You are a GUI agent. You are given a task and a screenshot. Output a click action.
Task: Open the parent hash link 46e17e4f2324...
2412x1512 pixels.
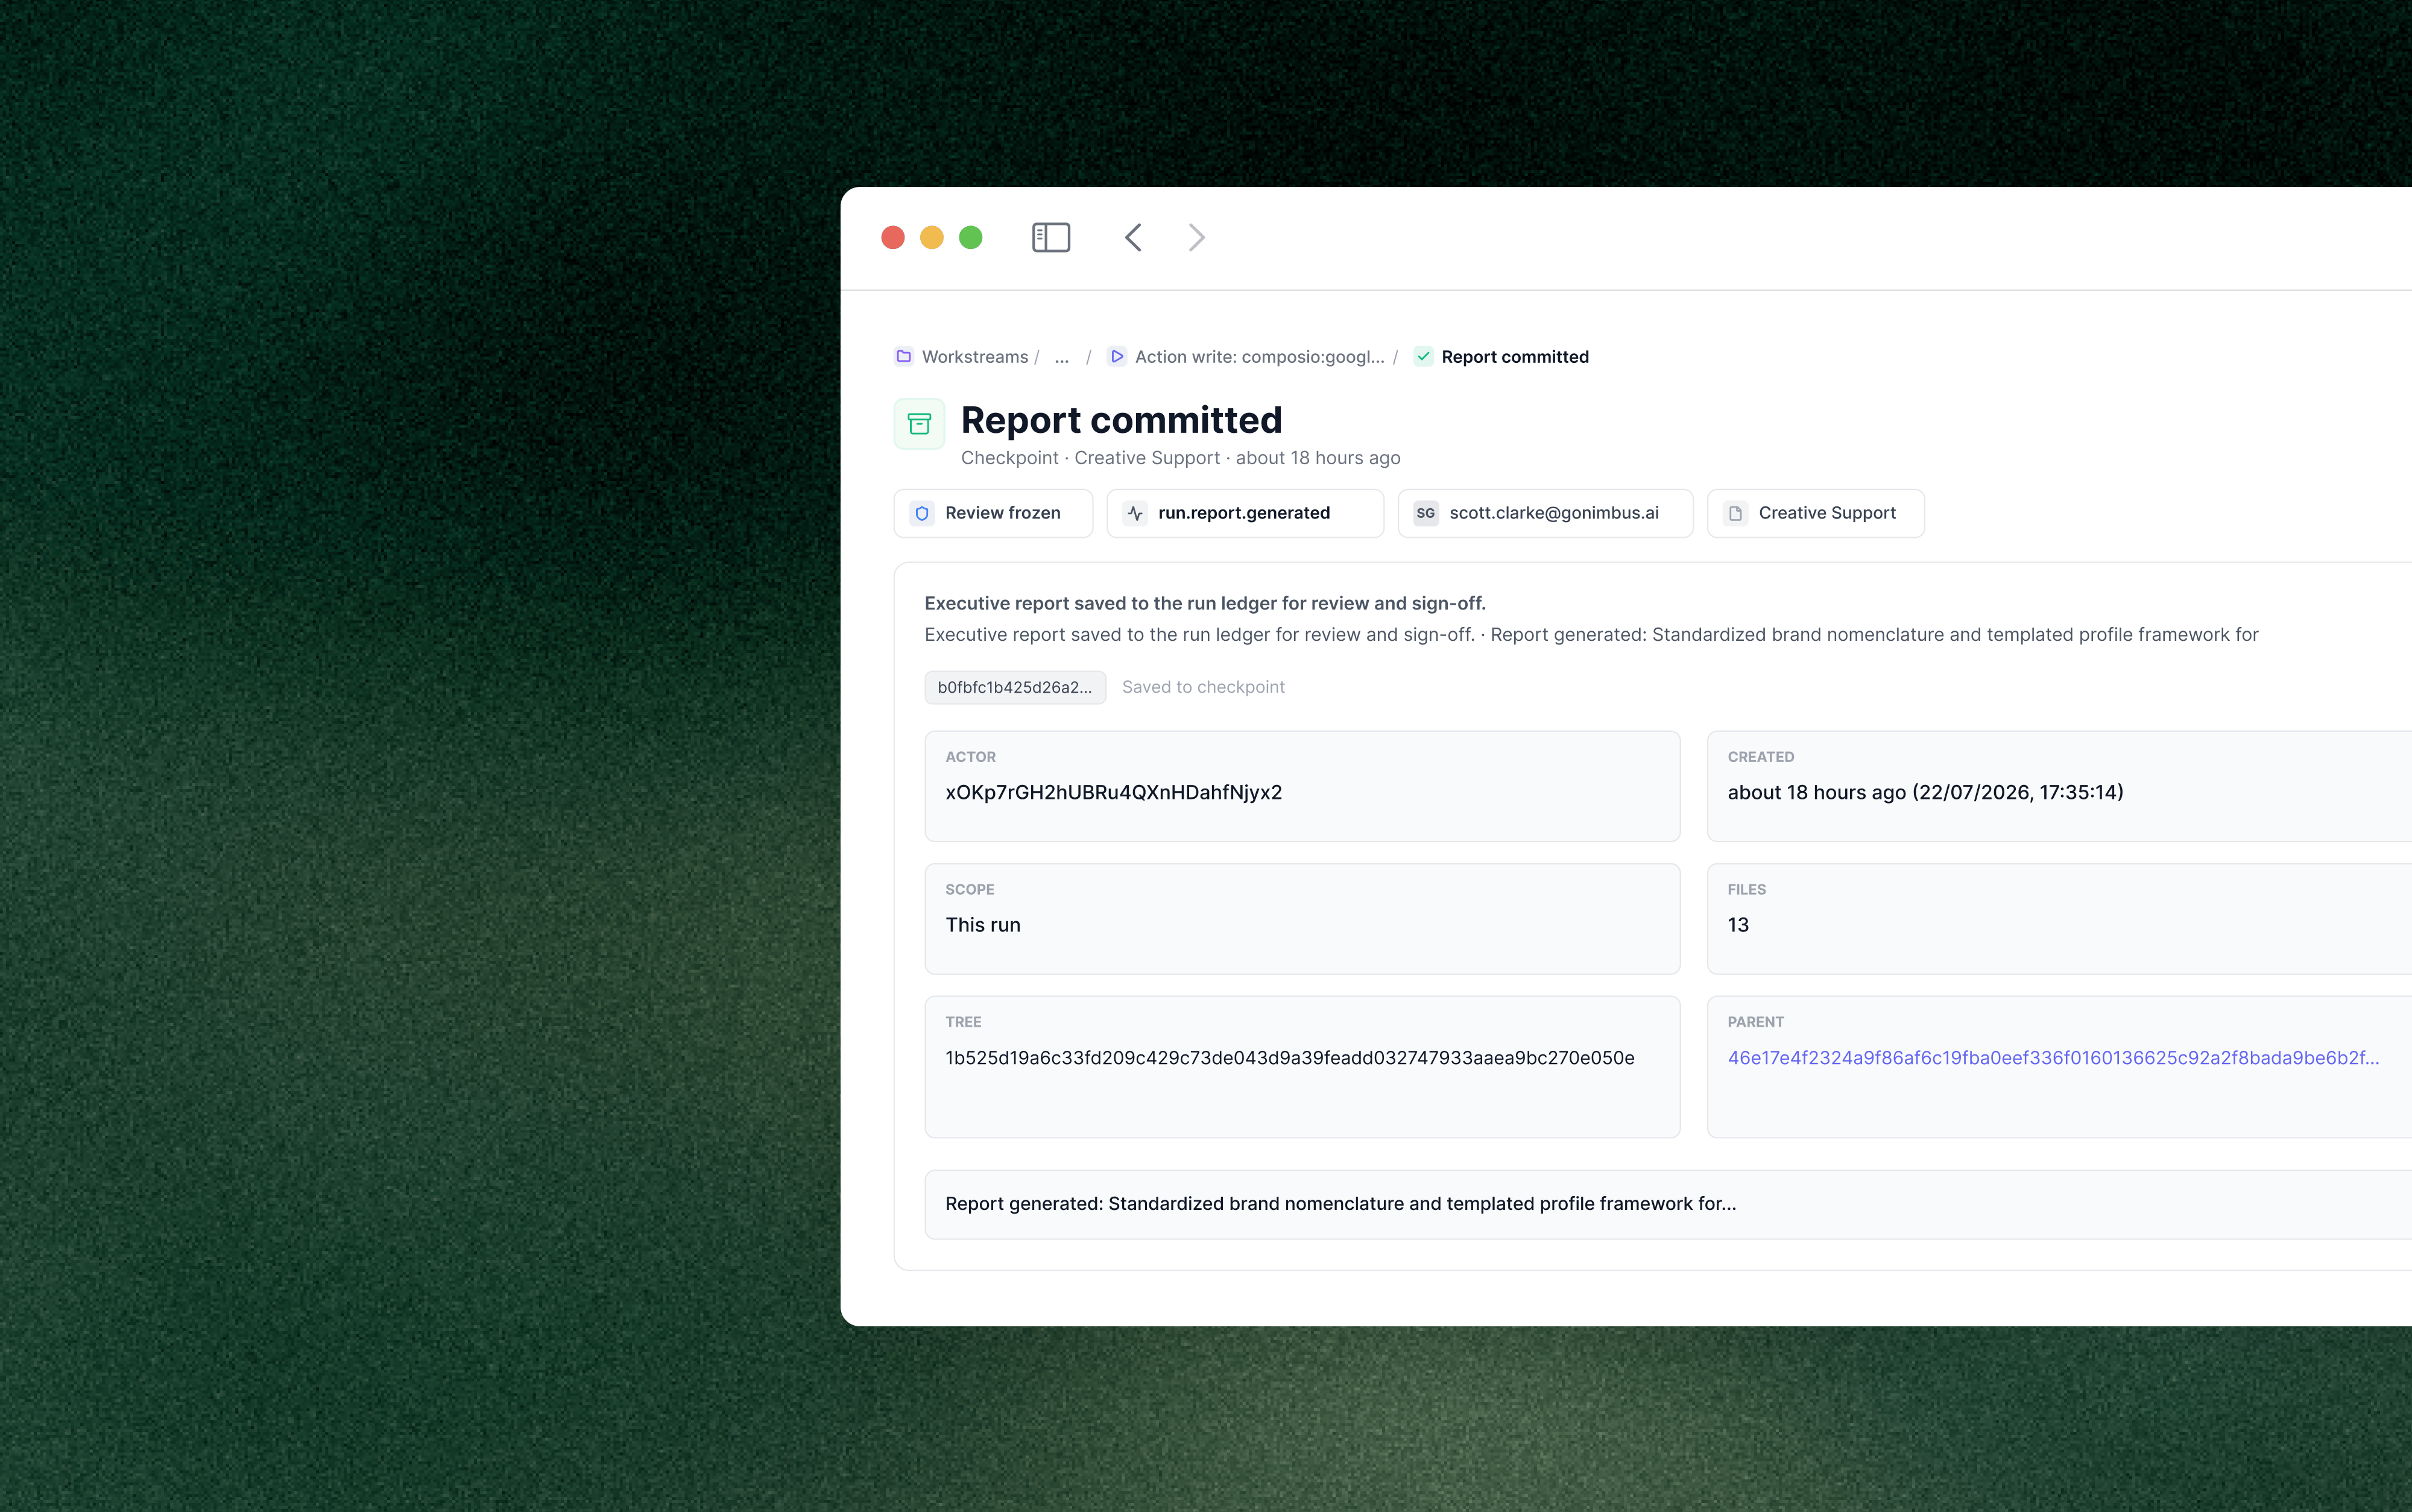pos(2053,1057)
